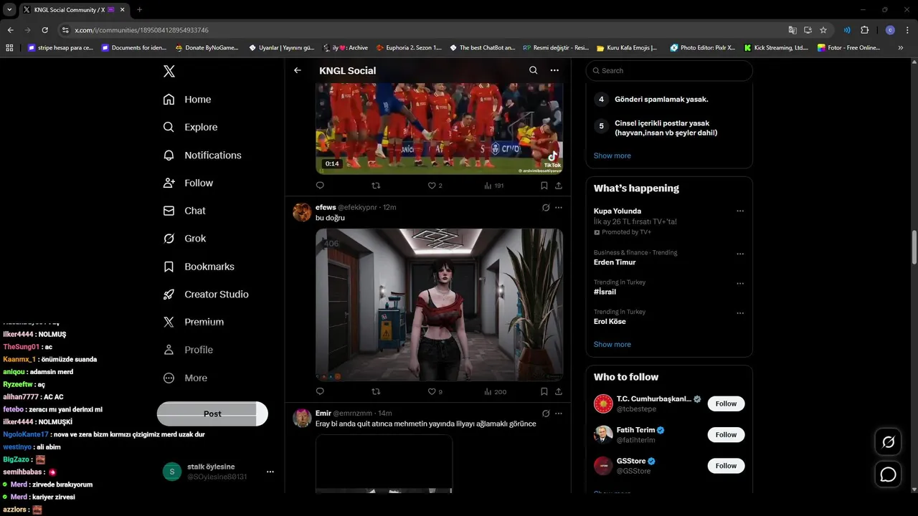View analytics of football video post

(493, 186)
